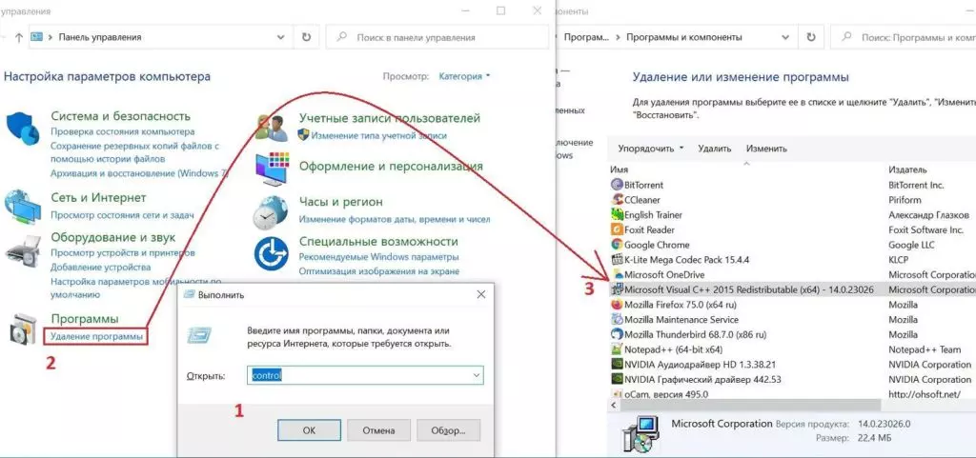
Task: Click the Notepad++ program icon
Action: click(x=617, y=349)
